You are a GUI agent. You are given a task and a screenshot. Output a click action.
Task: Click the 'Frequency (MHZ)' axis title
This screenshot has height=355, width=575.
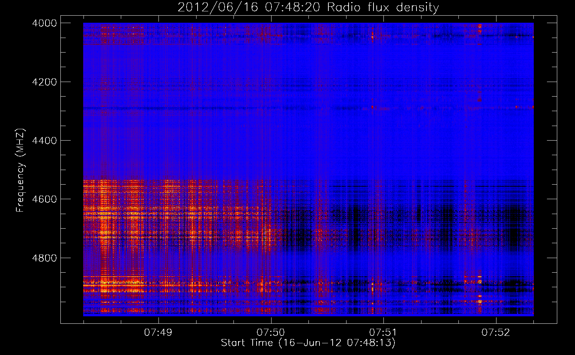pyautogui.click(x=21, y=170)
